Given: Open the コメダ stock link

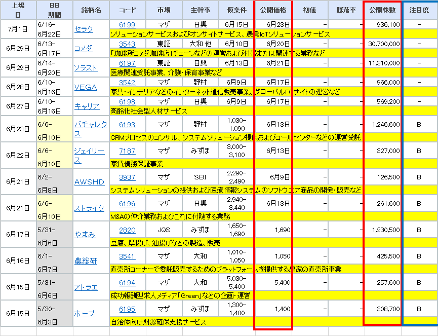Looking at the screenshot, I should [83, 48].
